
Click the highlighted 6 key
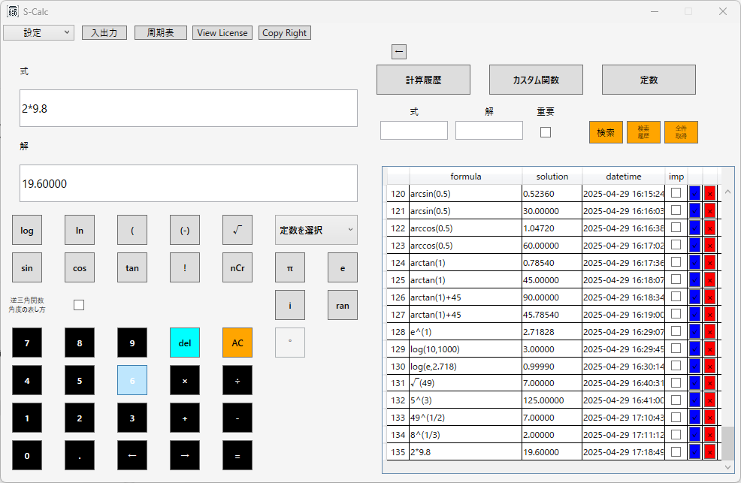click(x=132, y=380)
